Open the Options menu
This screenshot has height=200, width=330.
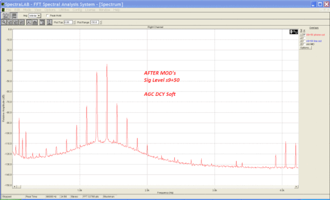[x=50, y=10]
